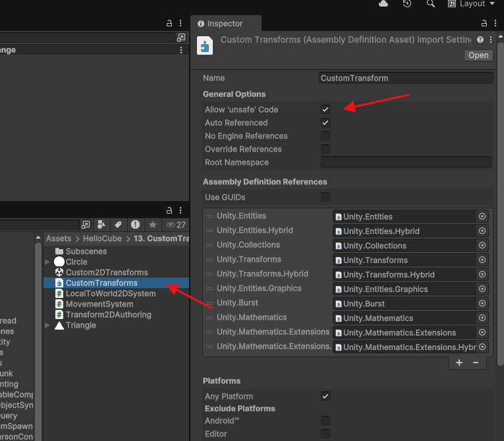Go to Assets in the breadcrumb path
The height and width of the screenshot is (441, 504).
pos(59,239)
